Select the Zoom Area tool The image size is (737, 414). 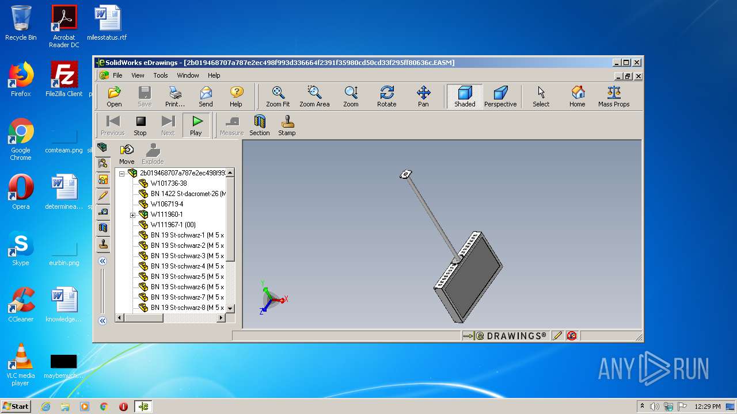(314, 97)
